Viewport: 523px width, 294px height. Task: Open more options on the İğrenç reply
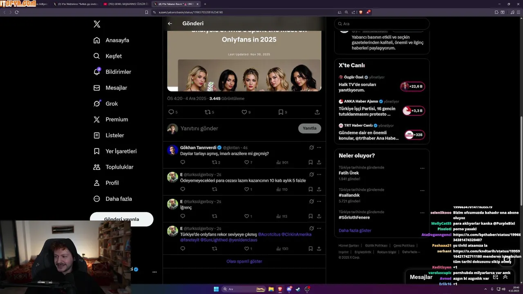coord(319,201)
